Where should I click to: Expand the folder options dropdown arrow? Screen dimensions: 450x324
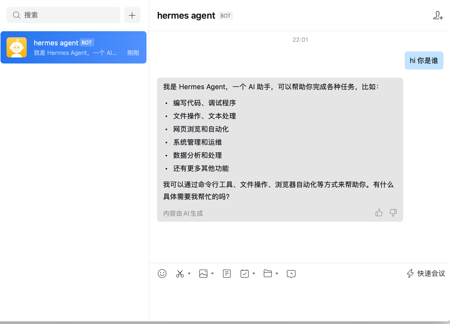tap(277, 274)
